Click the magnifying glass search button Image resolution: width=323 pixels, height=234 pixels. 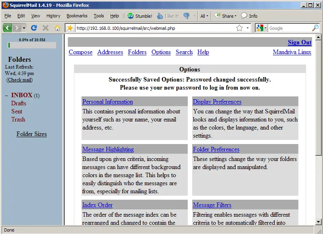click(315, 28)
